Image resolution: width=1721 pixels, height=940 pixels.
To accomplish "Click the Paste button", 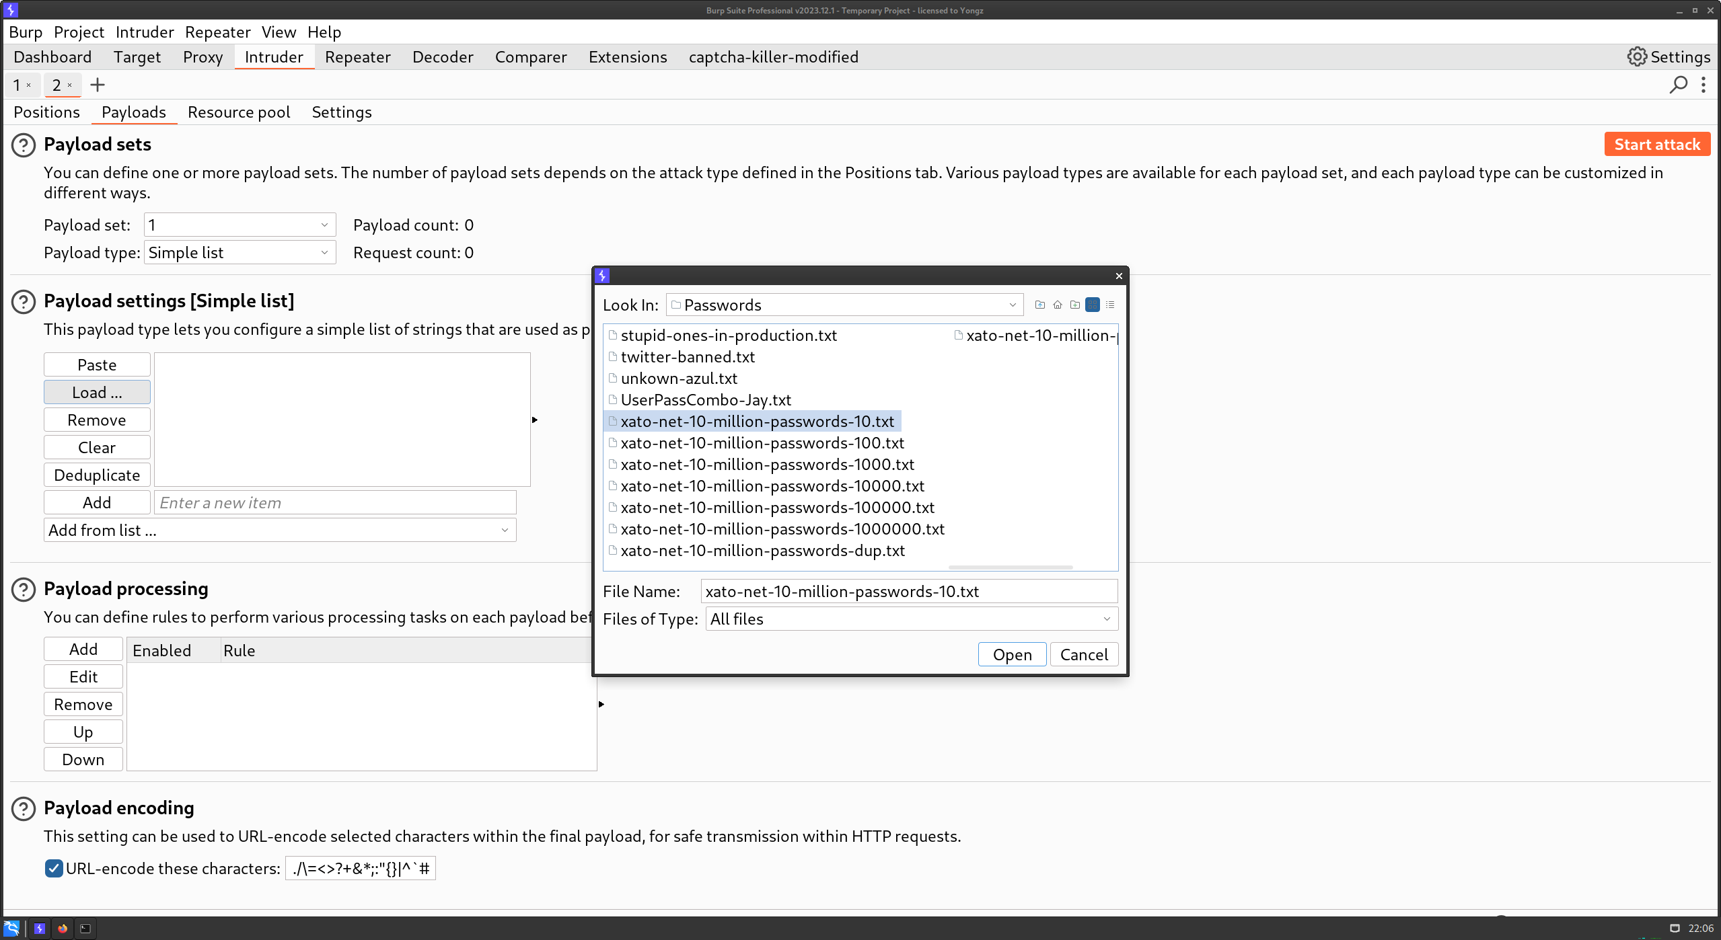I will pos(97,365).
